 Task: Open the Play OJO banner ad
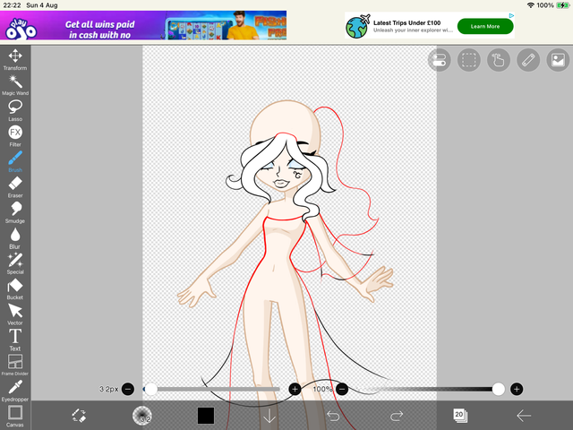tap(143, 25)
